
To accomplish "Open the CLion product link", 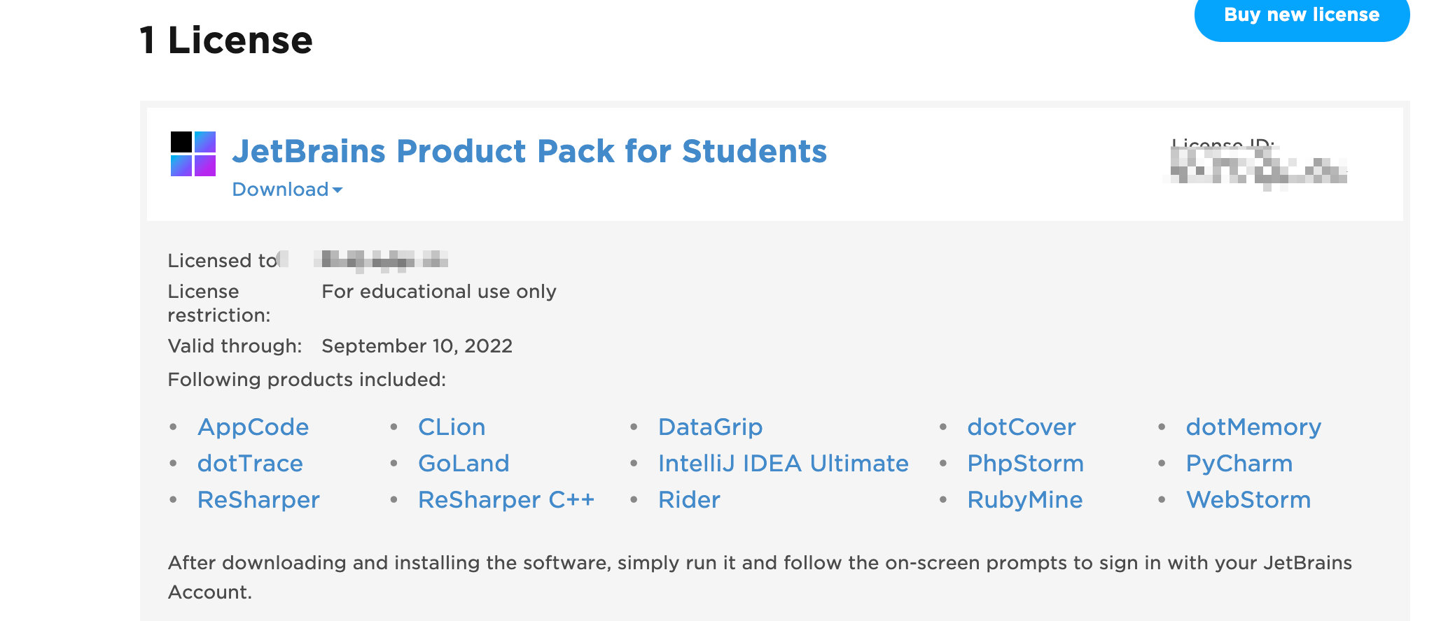I will (452, 427).
